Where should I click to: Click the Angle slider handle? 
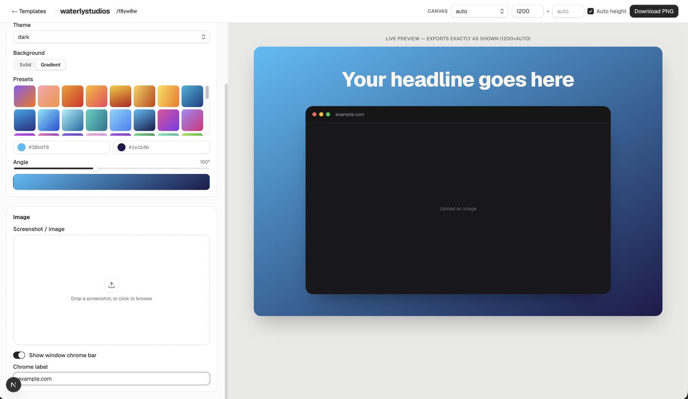(96, 168)
